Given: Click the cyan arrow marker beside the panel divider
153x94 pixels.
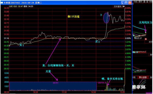Looking at the screenshot, I should [133, 4].
